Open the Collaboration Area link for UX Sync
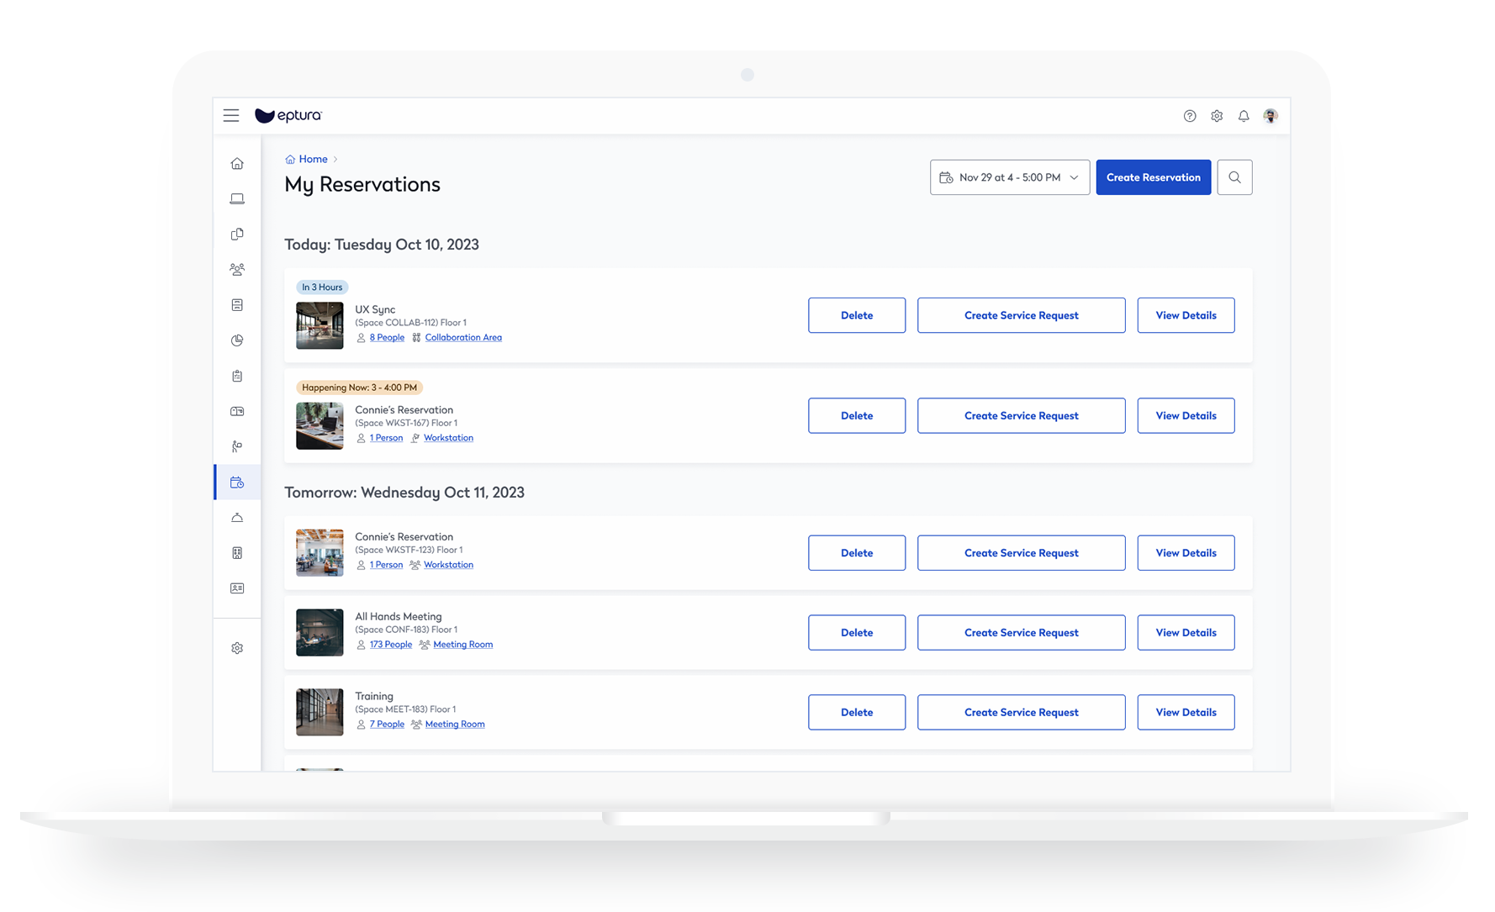Image resolution: width=1495 pixels, height=912 pixels. 463,337
